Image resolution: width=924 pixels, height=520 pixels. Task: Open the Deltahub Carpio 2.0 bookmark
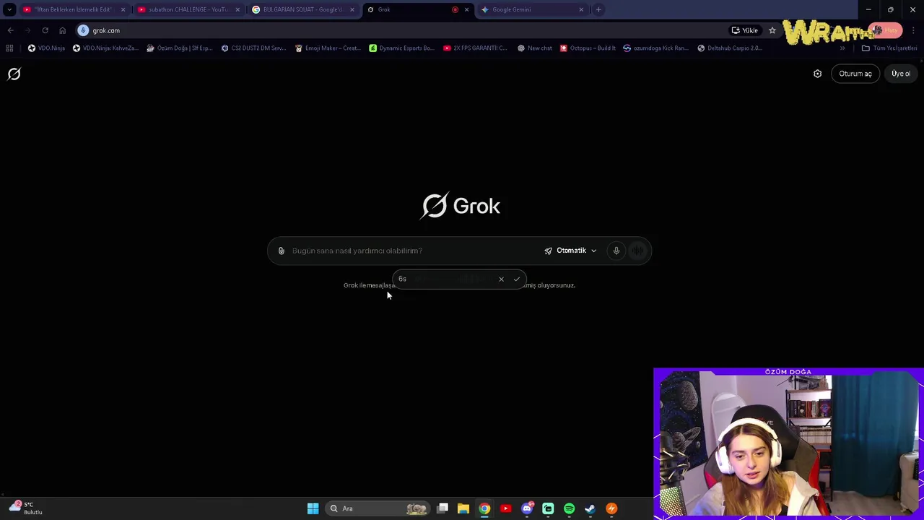point(729,48)
